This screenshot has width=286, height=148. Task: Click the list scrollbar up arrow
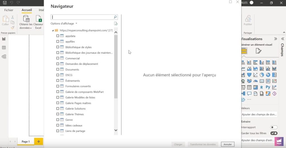pyautogui.click(x=116, y=32)
